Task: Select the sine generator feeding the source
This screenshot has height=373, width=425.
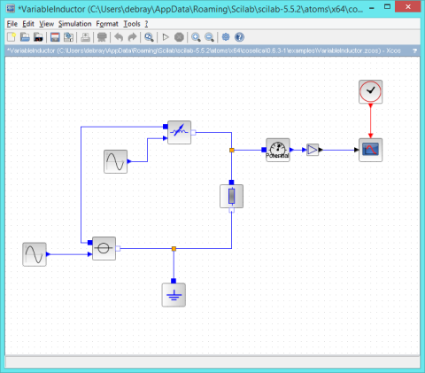Action: pos(35,254)
